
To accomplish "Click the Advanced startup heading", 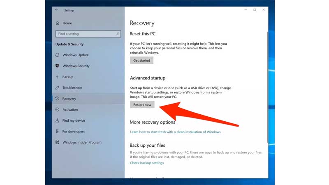I will pos(148,78).
